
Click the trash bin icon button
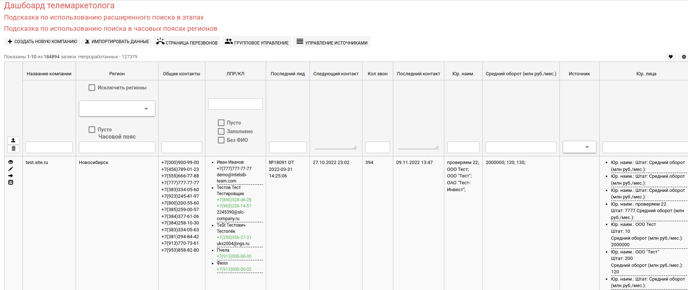[x=13, y=149]
